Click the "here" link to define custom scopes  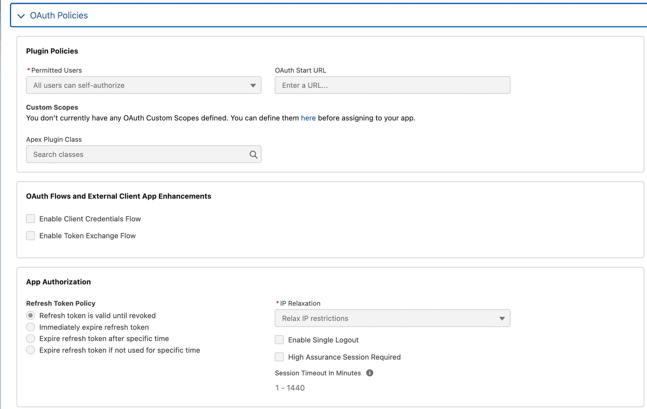[308, 118]
